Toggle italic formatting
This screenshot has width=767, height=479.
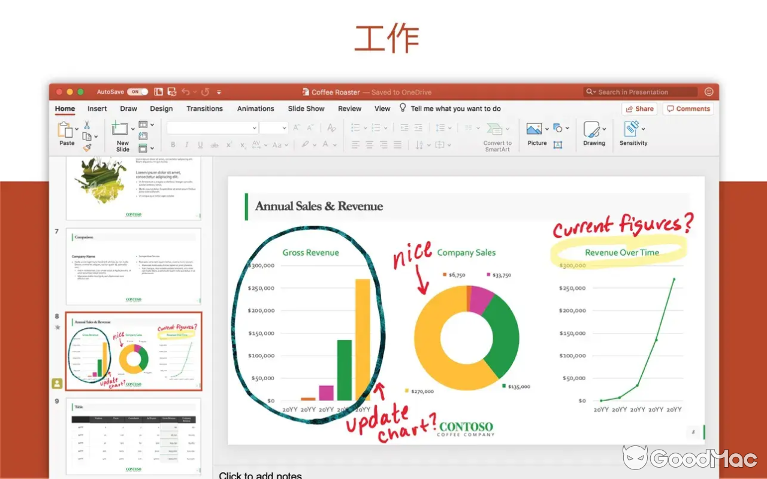tap(186, 145)
